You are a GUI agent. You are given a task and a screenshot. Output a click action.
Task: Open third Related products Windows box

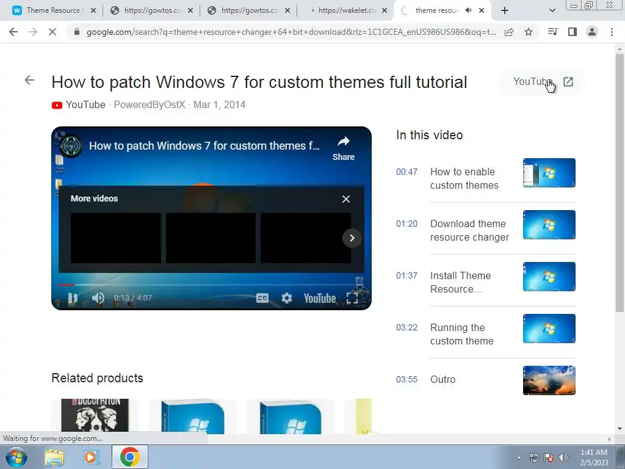[x=290, y=415]
